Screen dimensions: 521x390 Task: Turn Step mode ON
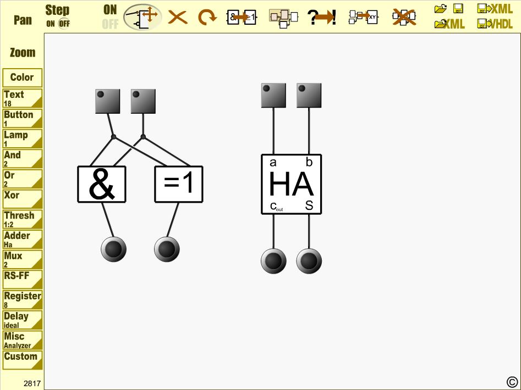(x=51, y=24)
